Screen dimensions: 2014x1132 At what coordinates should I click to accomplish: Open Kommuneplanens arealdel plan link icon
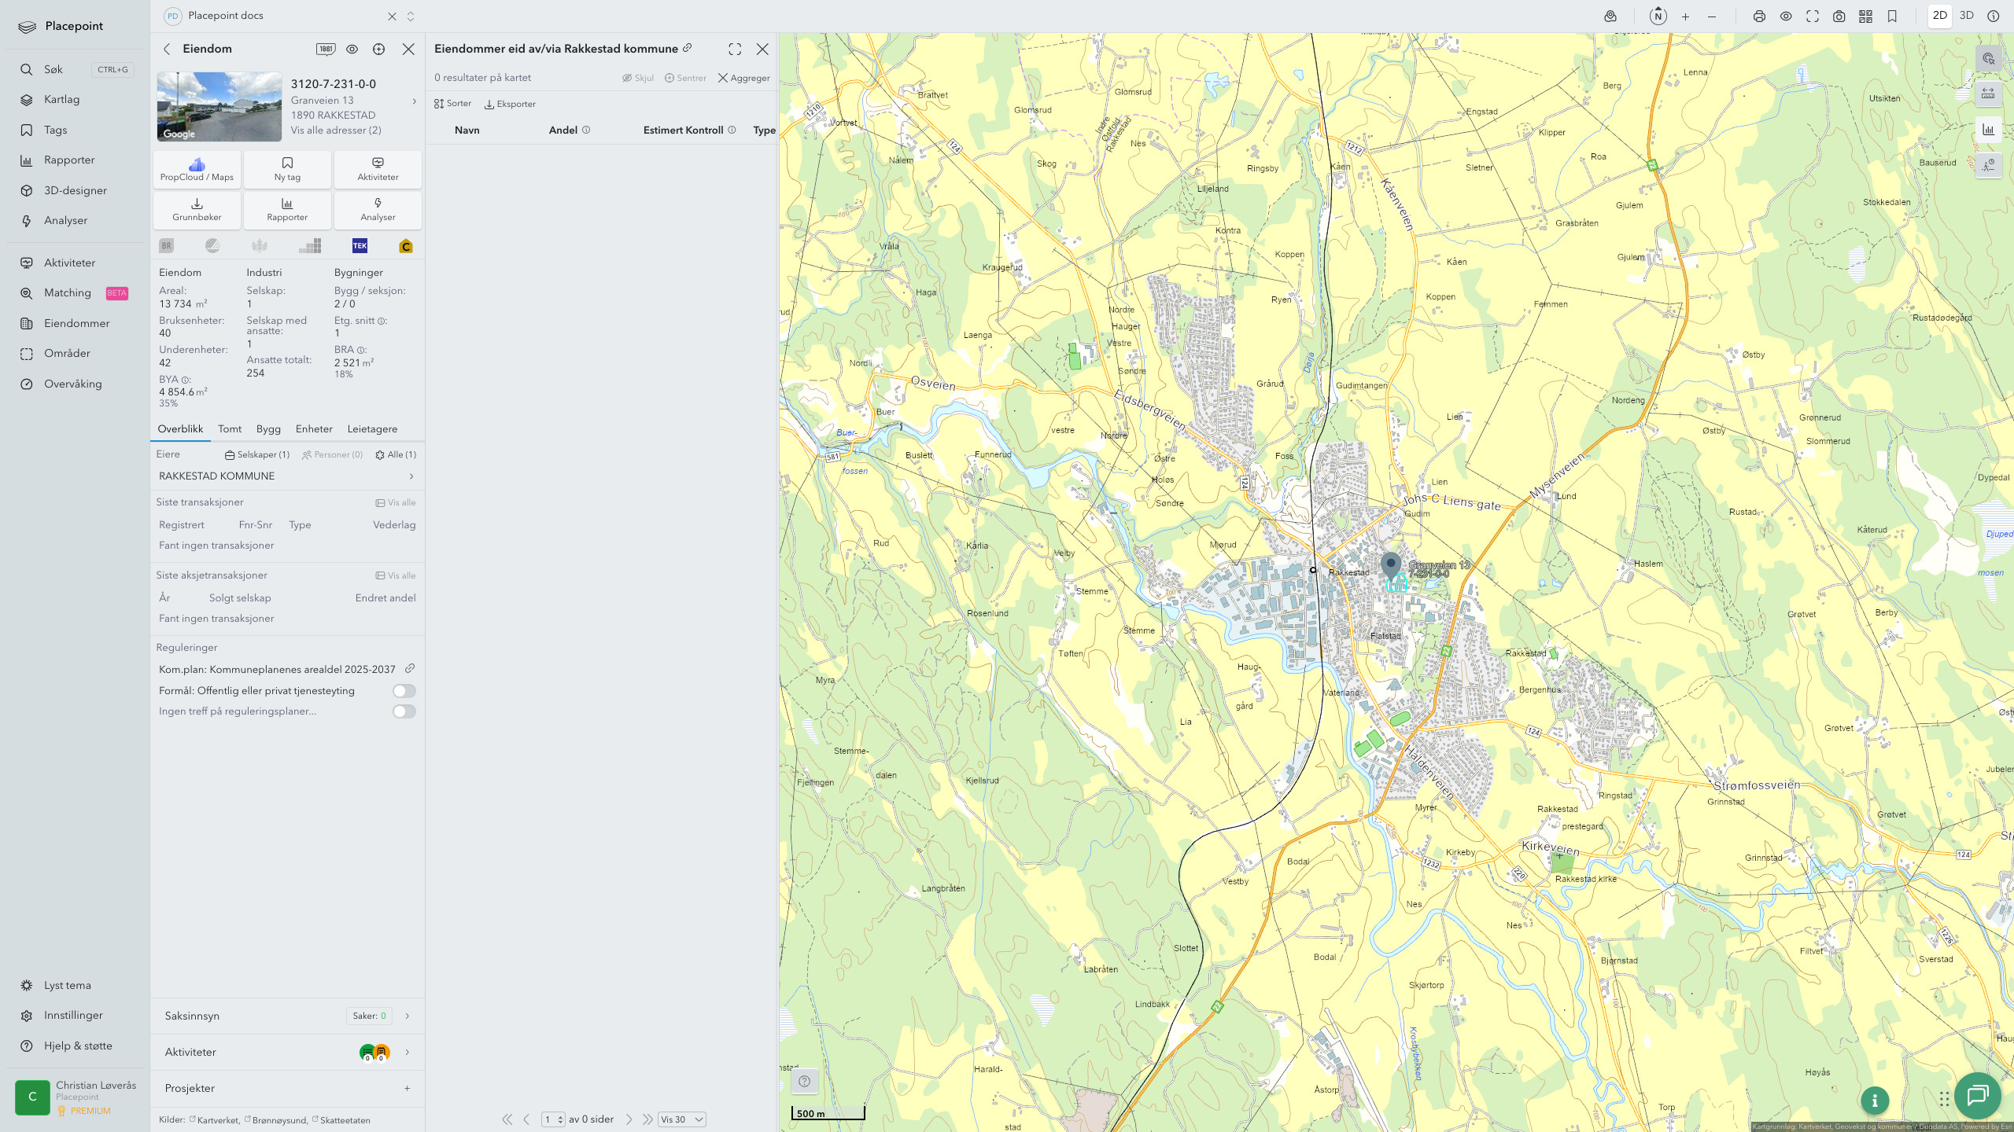[x=410, y=669]
